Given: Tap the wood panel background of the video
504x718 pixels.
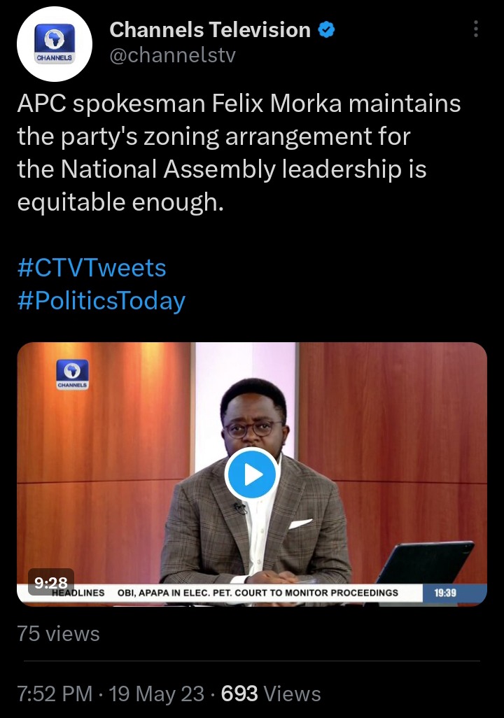Looking at the screenshot, I should (394, 412).
